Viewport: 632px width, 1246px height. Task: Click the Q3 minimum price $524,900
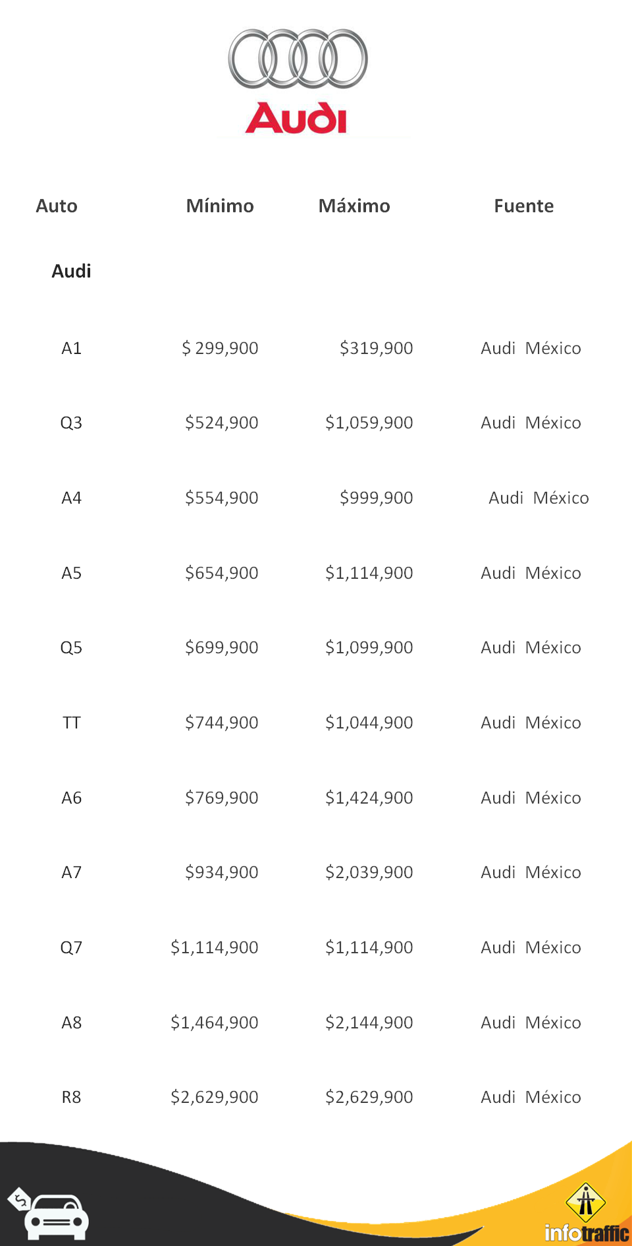point(221,423)
